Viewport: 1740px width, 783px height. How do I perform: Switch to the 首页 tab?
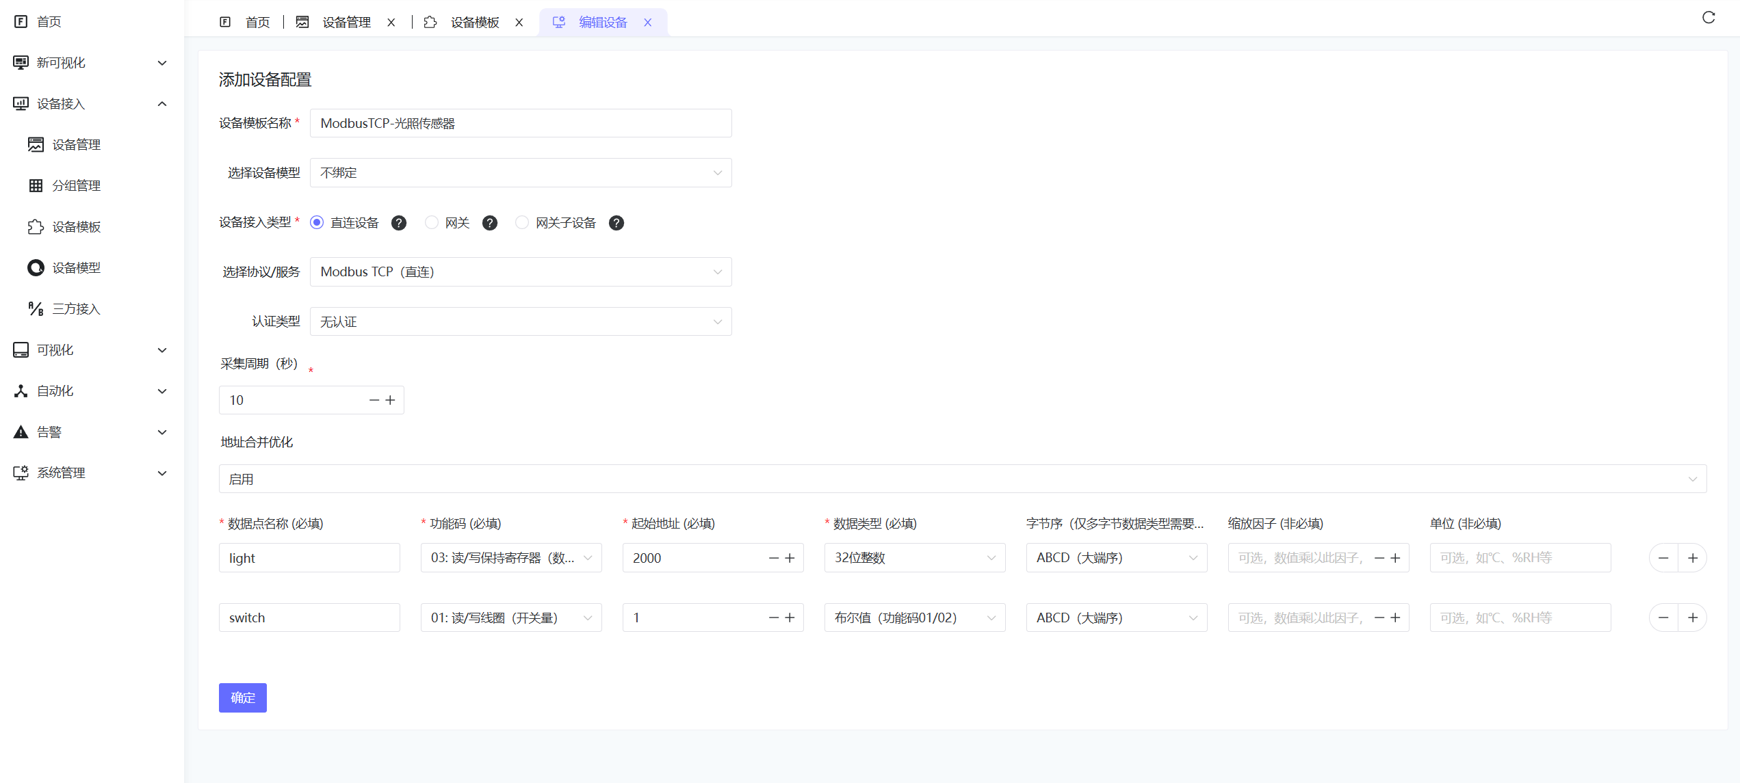click(257, 21)
